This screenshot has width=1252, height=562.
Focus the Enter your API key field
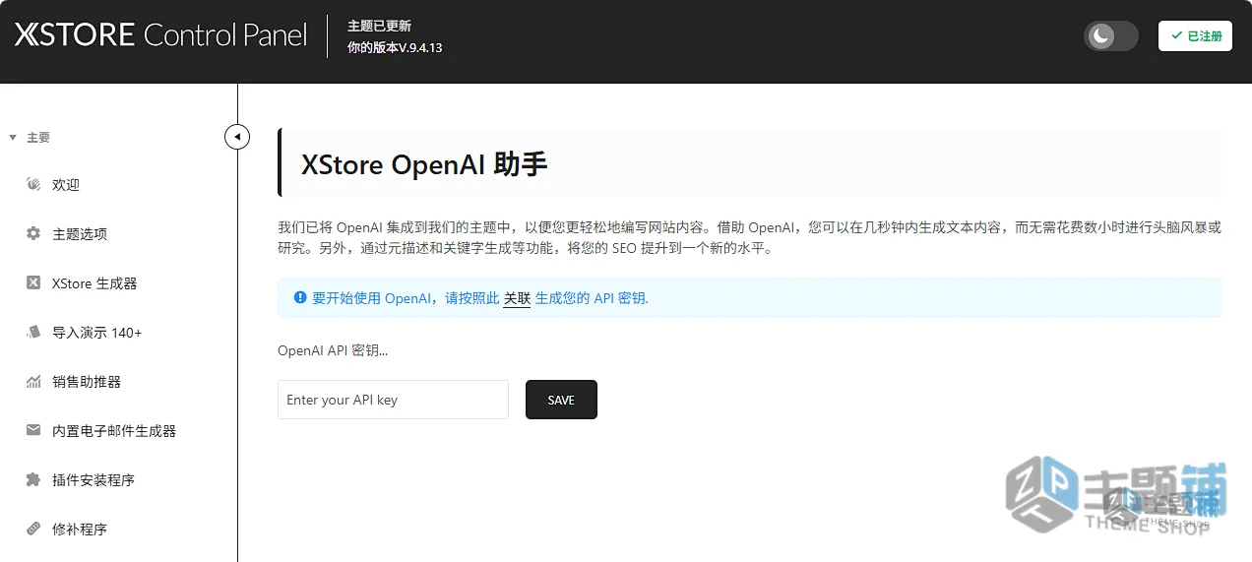(393, 400)
